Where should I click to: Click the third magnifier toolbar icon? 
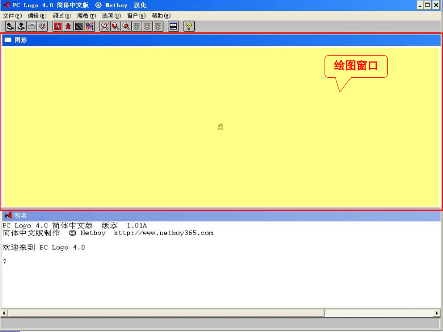pyautogui.click(x=126, y=26)
